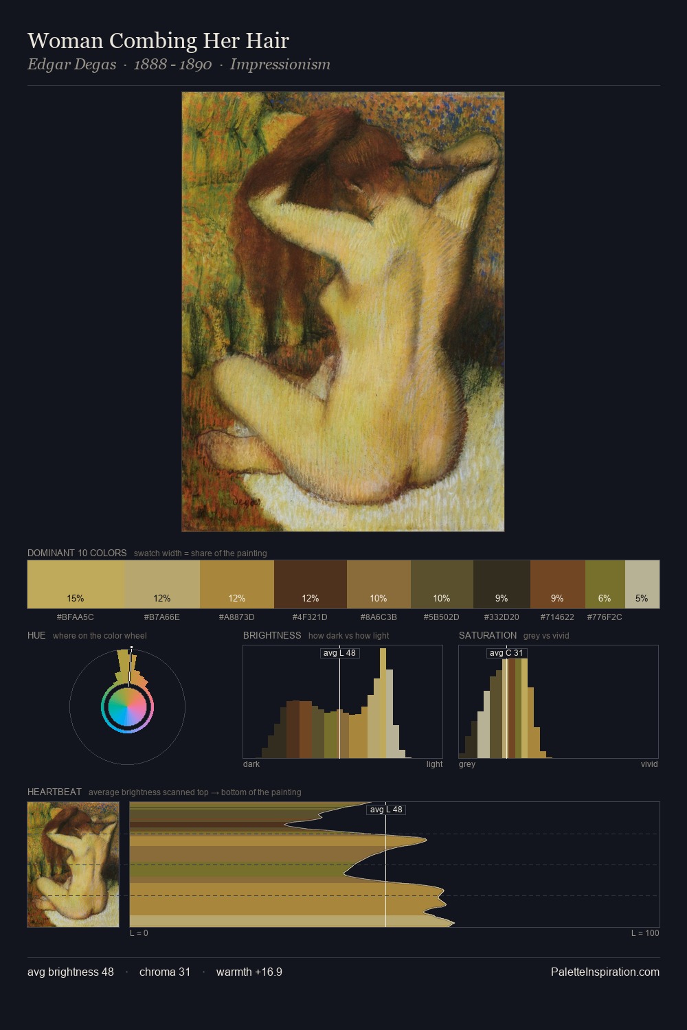The height and width of the screenshot is (1030, 687).
Task: Click the #776F2C hex code label
Action: (605, 617)
